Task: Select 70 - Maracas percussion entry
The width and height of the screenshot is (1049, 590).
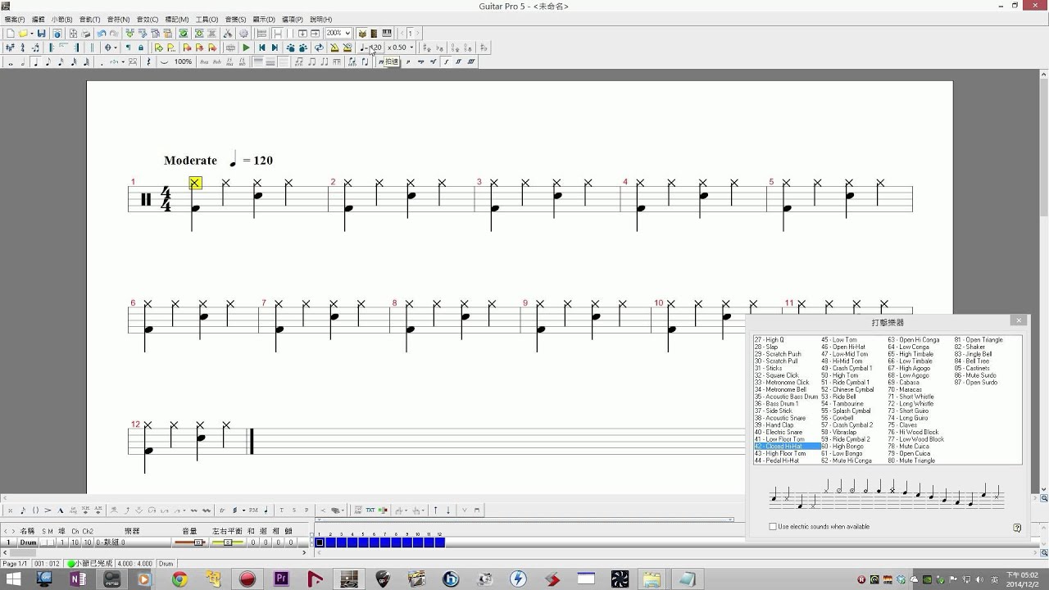Action: point(905,389)
